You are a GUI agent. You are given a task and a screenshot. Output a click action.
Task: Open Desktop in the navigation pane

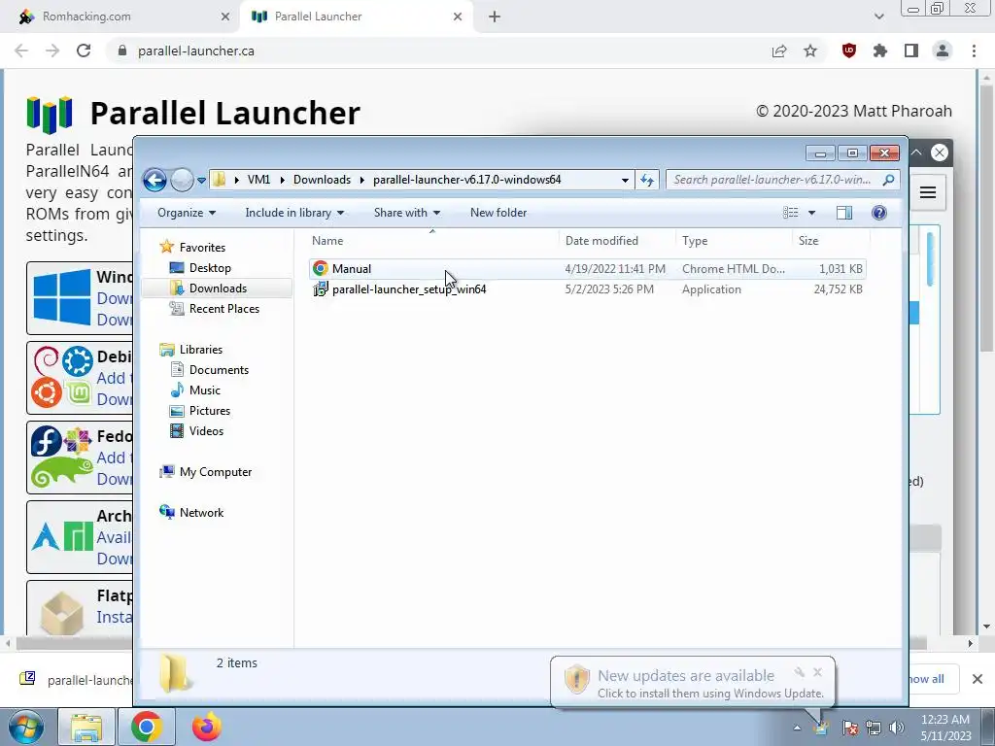pos(210,268)
